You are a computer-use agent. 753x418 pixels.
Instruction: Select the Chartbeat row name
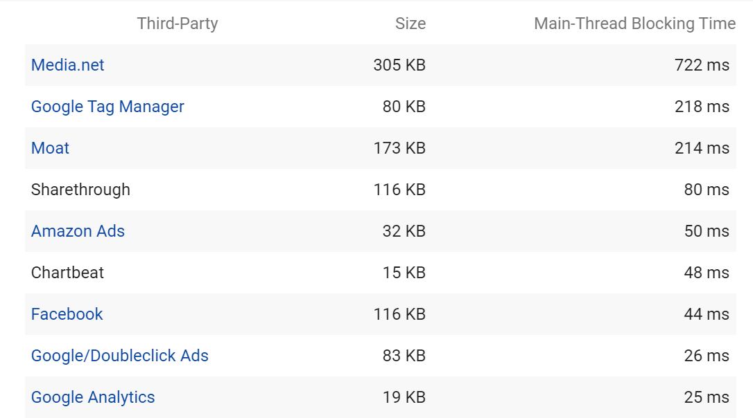[67, 273]
